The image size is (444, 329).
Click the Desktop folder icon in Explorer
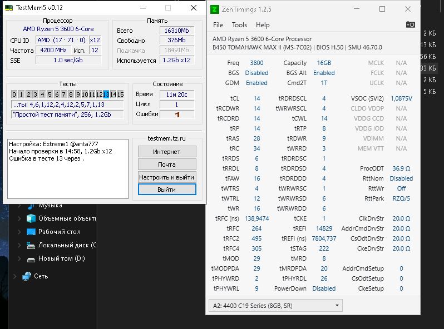pyautogui.click(x=31, y=232)
